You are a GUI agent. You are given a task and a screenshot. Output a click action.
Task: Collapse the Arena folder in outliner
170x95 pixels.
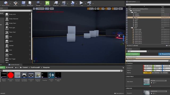point(131,12)
